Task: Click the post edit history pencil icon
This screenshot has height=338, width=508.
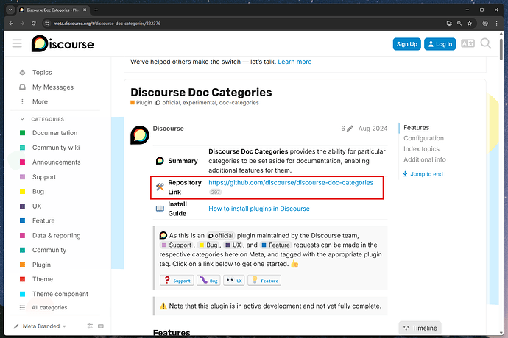Action: pos(350,129)
